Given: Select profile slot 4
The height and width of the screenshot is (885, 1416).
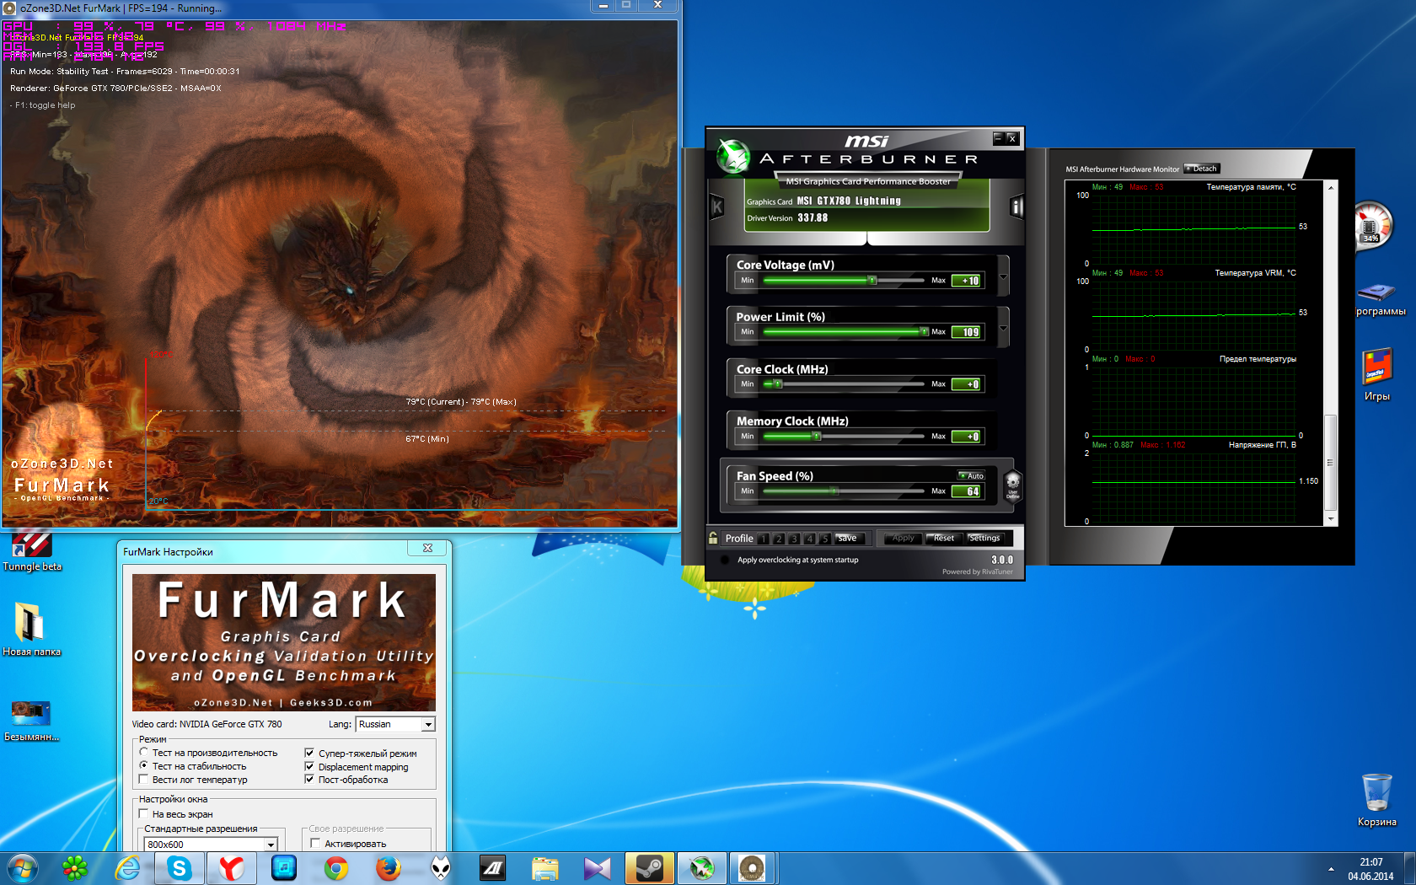Looking at the screenshot, I should (x=809, y=539).
